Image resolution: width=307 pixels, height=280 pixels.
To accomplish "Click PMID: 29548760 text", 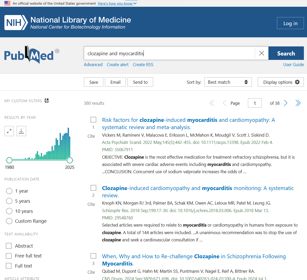I will [x=117, y=218].
